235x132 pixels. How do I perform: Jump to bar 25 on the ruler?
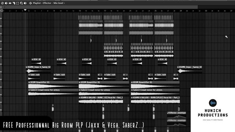[155, 11]
